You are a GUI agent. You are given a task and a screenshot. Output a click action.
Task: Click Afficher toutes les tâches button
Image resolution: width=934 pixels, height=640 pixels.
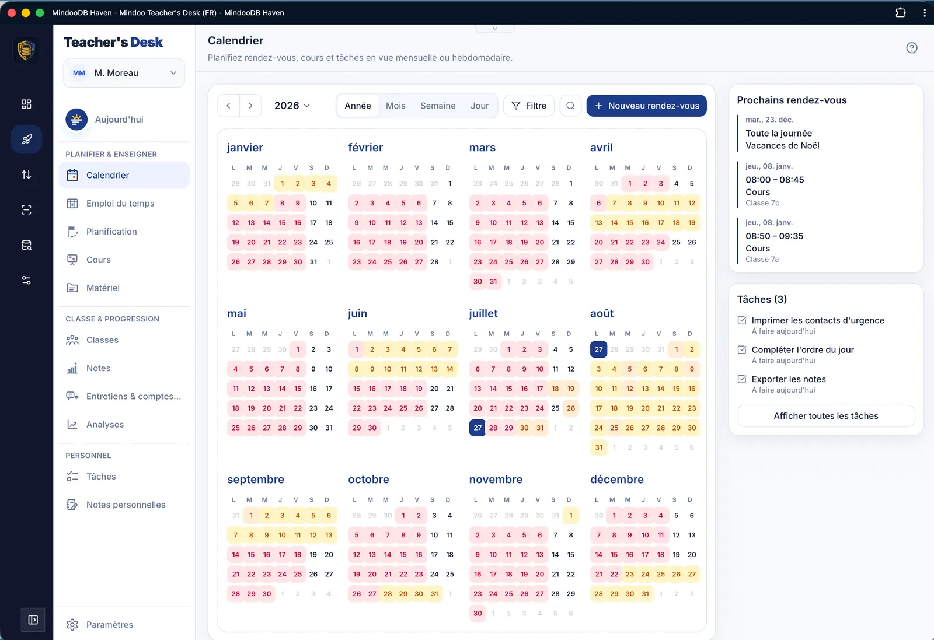click(825, 416)
